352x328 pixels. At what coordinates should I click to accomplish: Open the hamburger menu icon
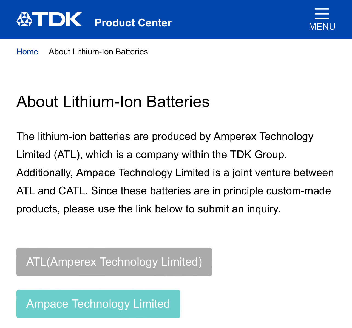pos(322,14)
